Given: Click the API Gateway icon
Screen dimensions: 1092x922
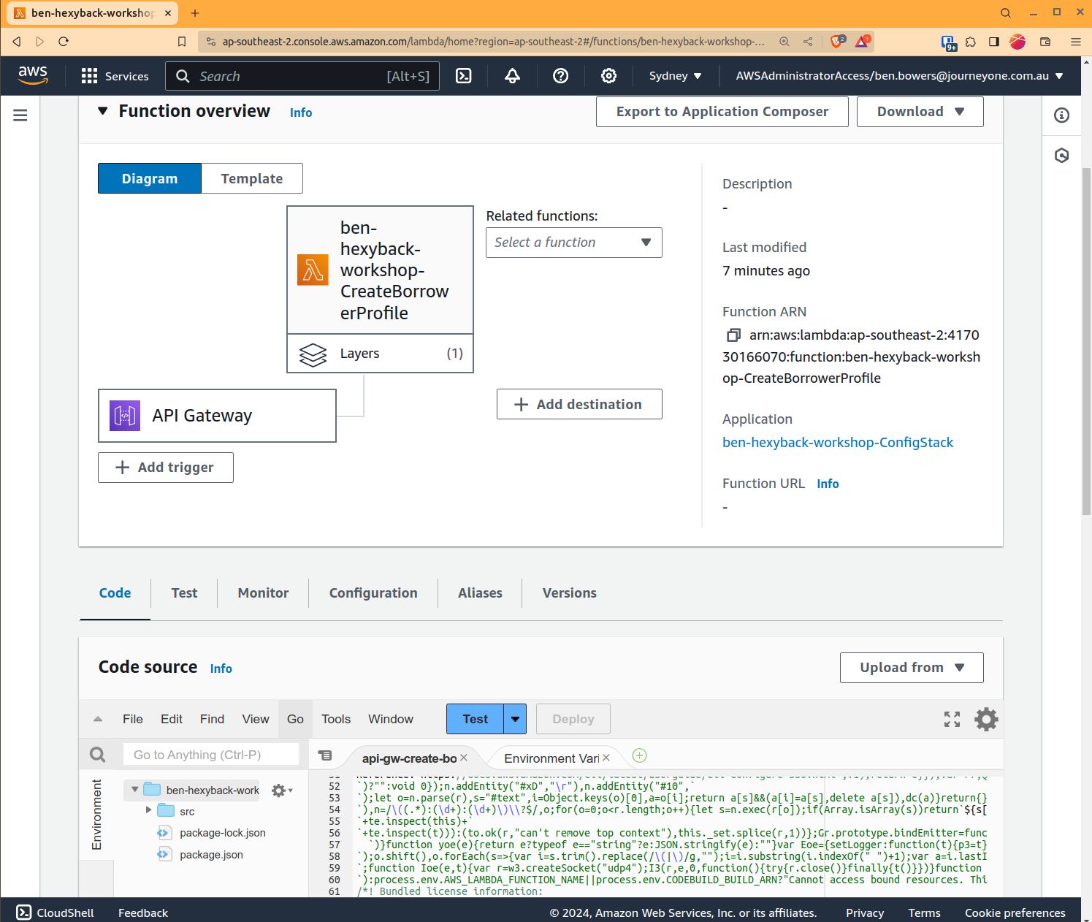Looking at the screenshot, I should click(125, 416).
